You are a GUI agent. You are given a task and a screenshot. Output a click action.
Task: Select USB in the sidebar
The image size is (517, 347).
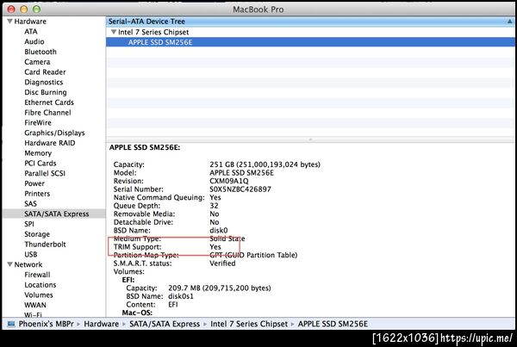[31, 255]
